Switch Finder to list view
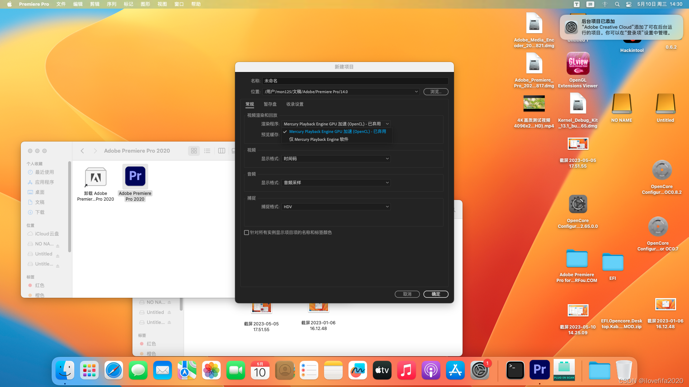This screenshot has width=689, height=387. (207, 151)
